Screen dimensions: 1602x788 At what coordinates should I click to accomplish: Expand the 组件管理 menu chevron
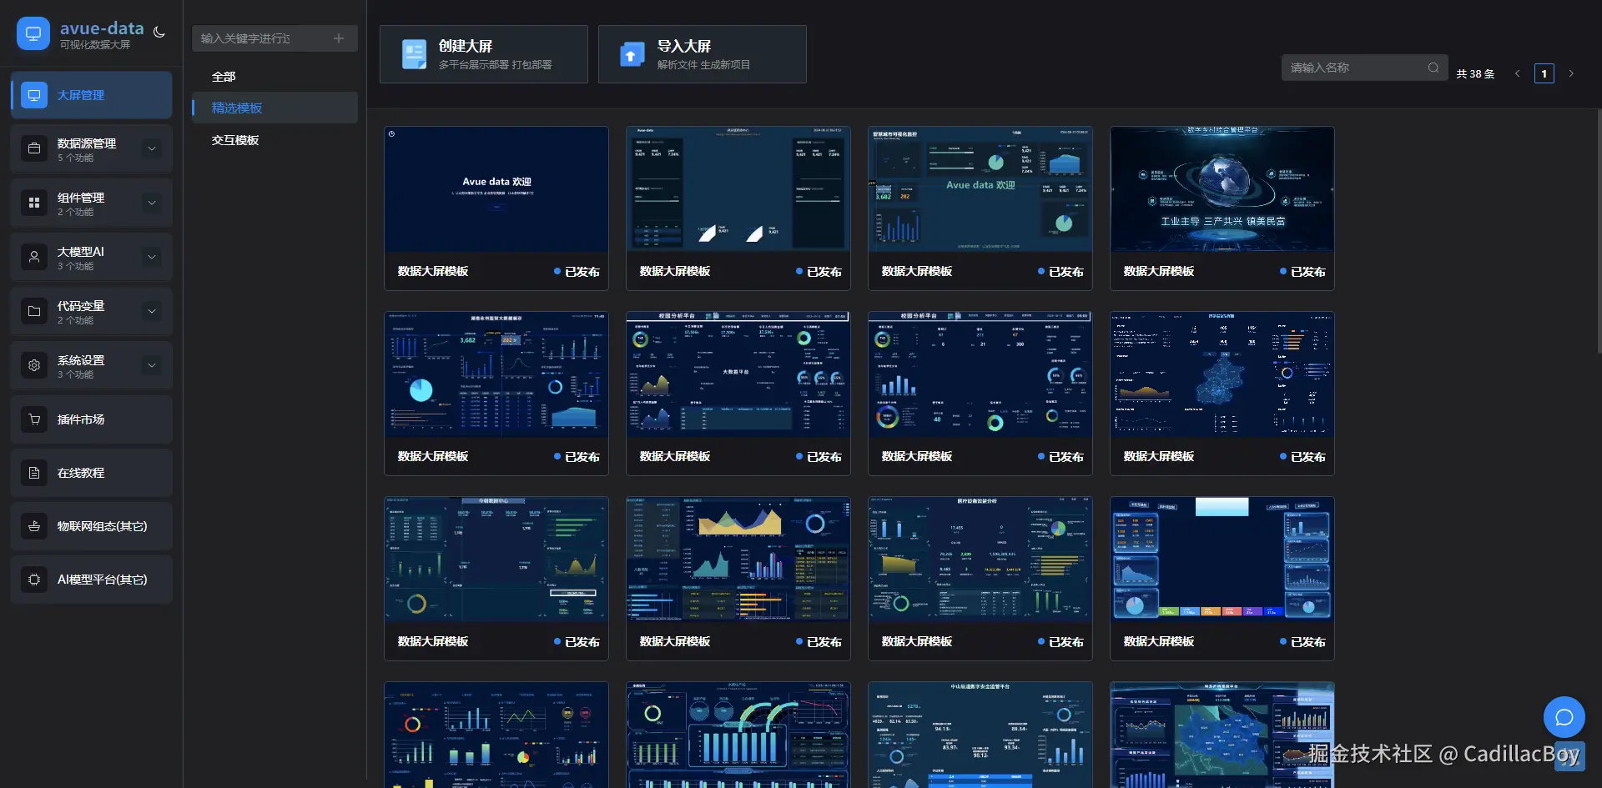tap(152, 203)
